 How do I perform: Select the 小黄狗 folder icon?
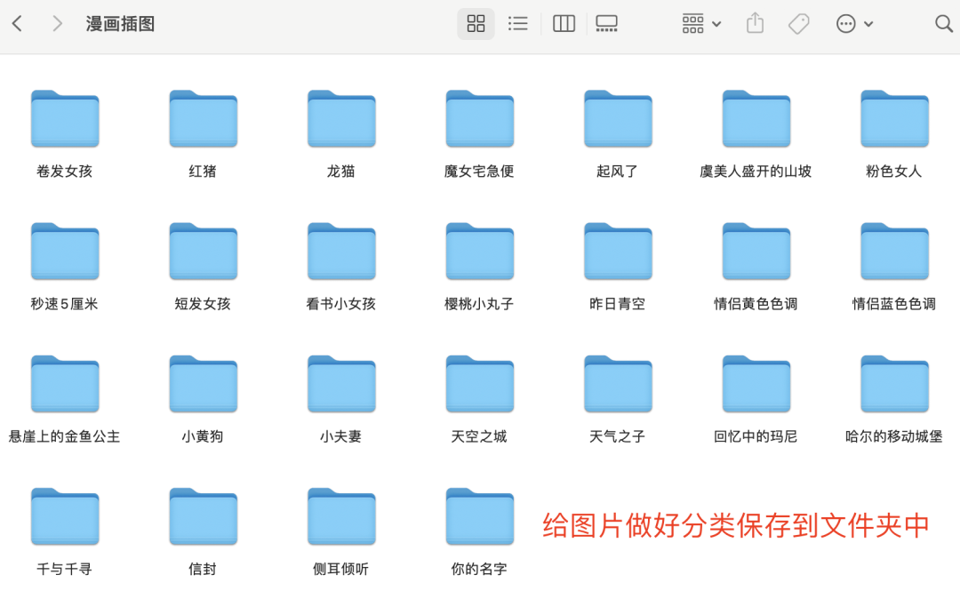point(204,384)
